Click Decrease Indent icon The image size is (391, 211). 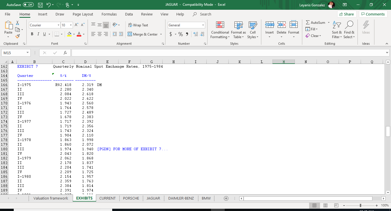point(114,34)
